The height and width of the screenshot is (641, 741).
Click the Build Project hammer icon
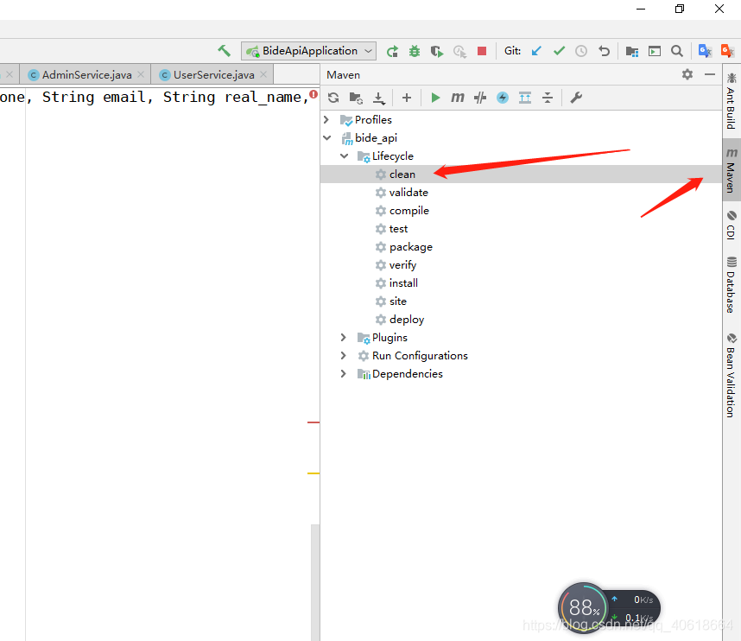click(x=224, y=51)
